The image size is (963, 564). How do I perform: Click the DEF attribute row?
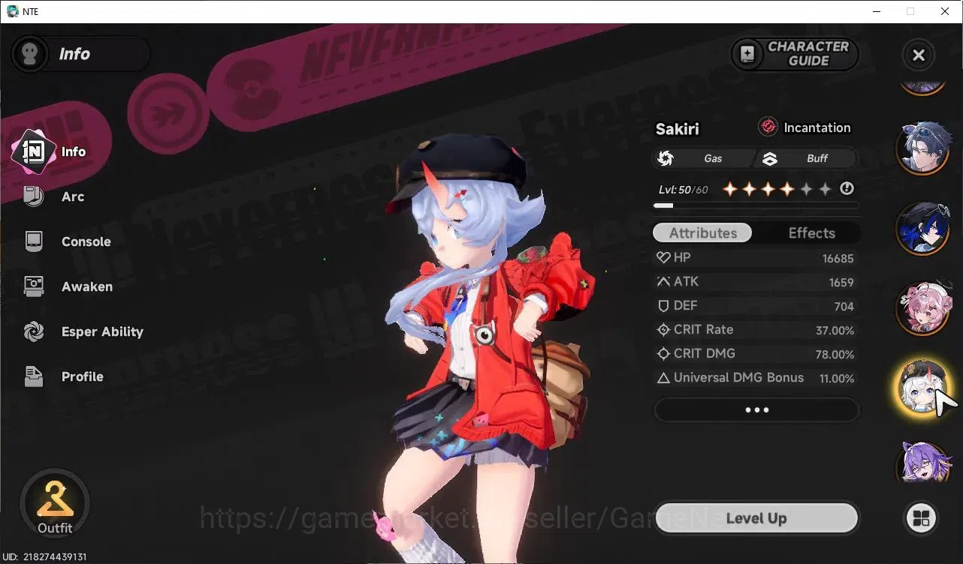[755, 306]
